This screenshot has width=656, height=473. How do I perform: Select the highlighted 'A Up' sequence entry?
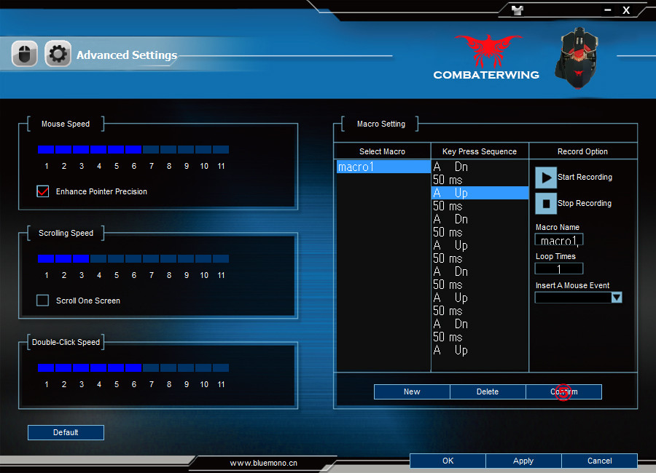pos(480,193)
